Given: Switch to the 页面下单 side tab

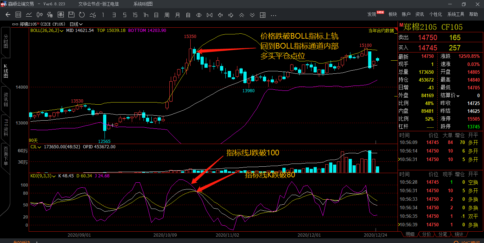Looking at the screenshot, I should [6, 156].
